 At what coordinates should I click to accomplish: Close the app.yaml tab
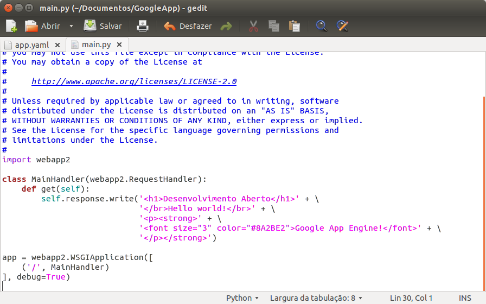coord(57,45)
